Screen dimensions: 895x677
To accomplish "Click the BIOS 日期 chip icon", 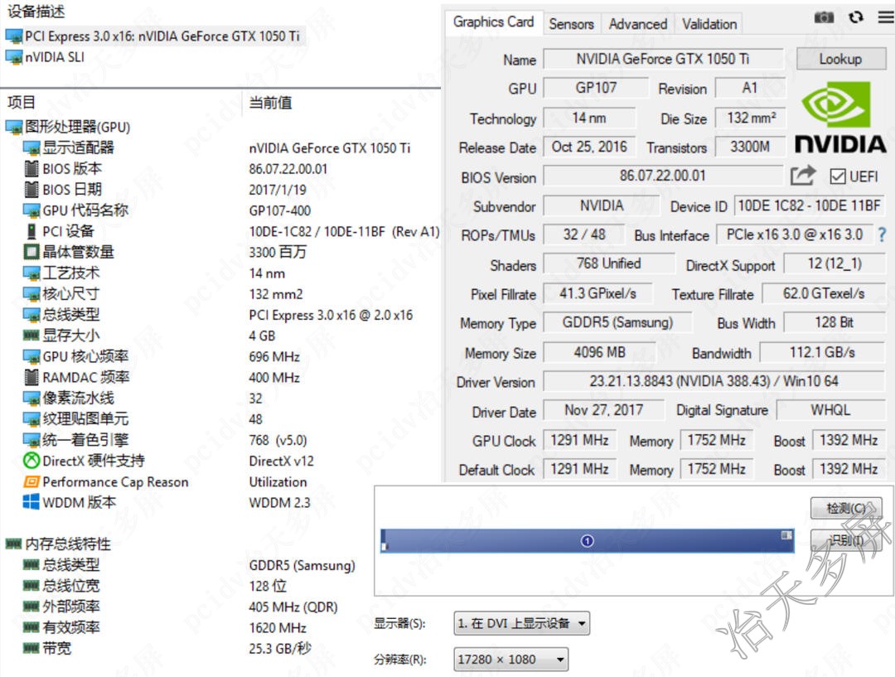I will (31, 189).
